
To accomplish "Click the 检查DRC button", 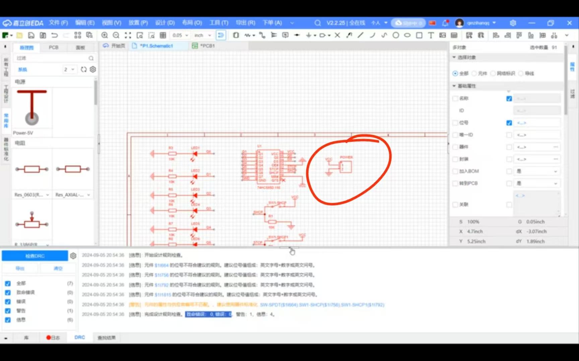I will [35, 256].
